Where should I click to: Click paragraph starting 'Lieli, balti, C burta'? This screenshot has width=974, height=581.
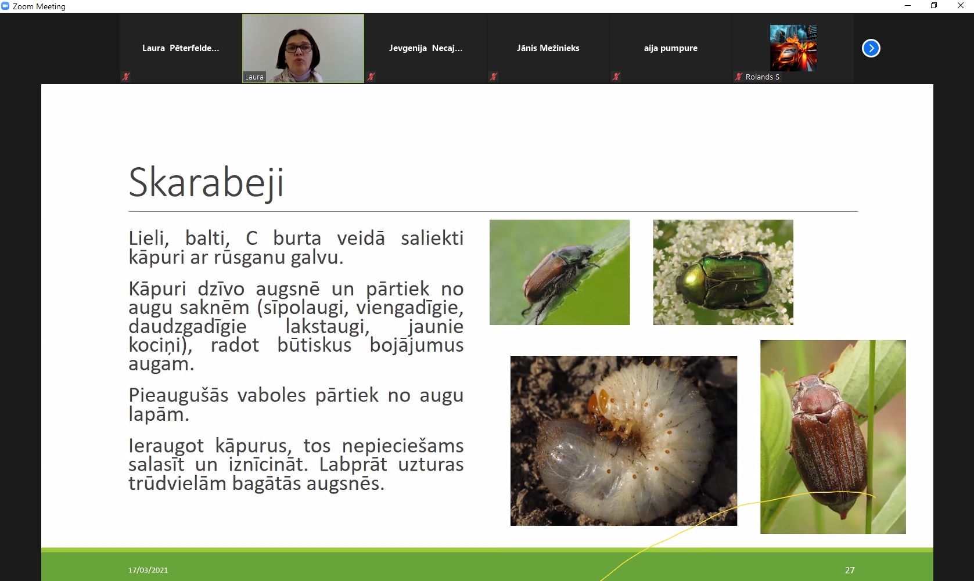(296, 247)
